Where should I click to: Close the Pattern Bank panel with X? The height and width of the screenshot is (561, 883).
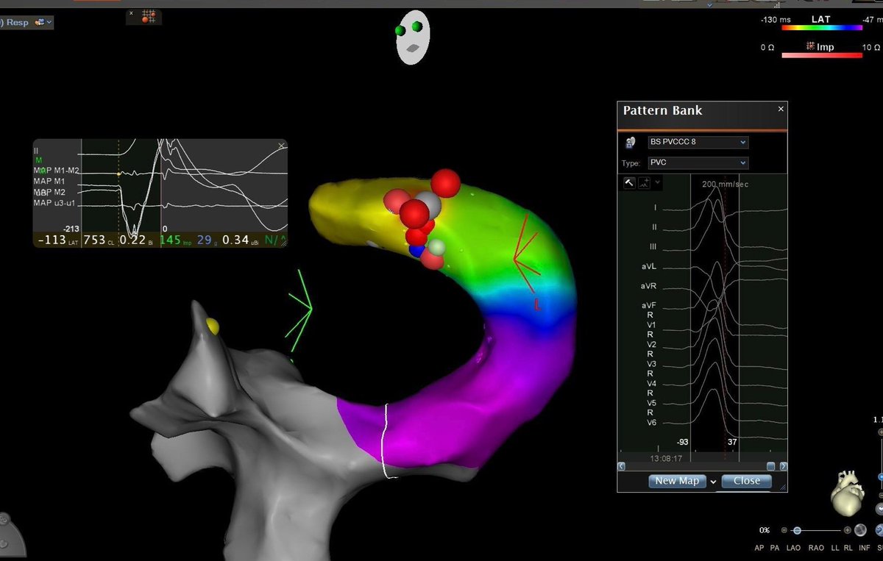tap(781, 109)
